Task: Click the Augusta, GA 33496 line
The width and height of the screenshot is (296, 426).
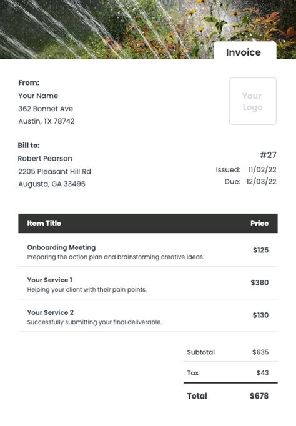Action: 52,184
